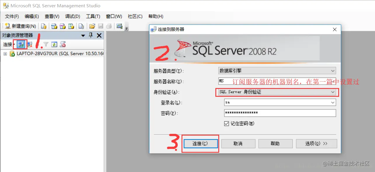Open the 服务器类型 dropdown showing 数据库引擎

click(x=277, y=71)
